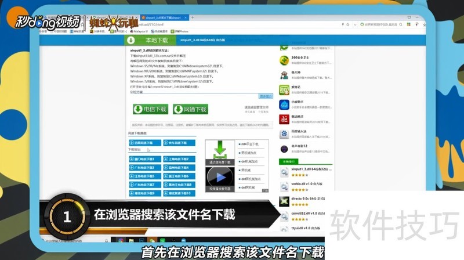Click the 黑龙江电信下载8 download link
The image size is (464, 260).
179,185
